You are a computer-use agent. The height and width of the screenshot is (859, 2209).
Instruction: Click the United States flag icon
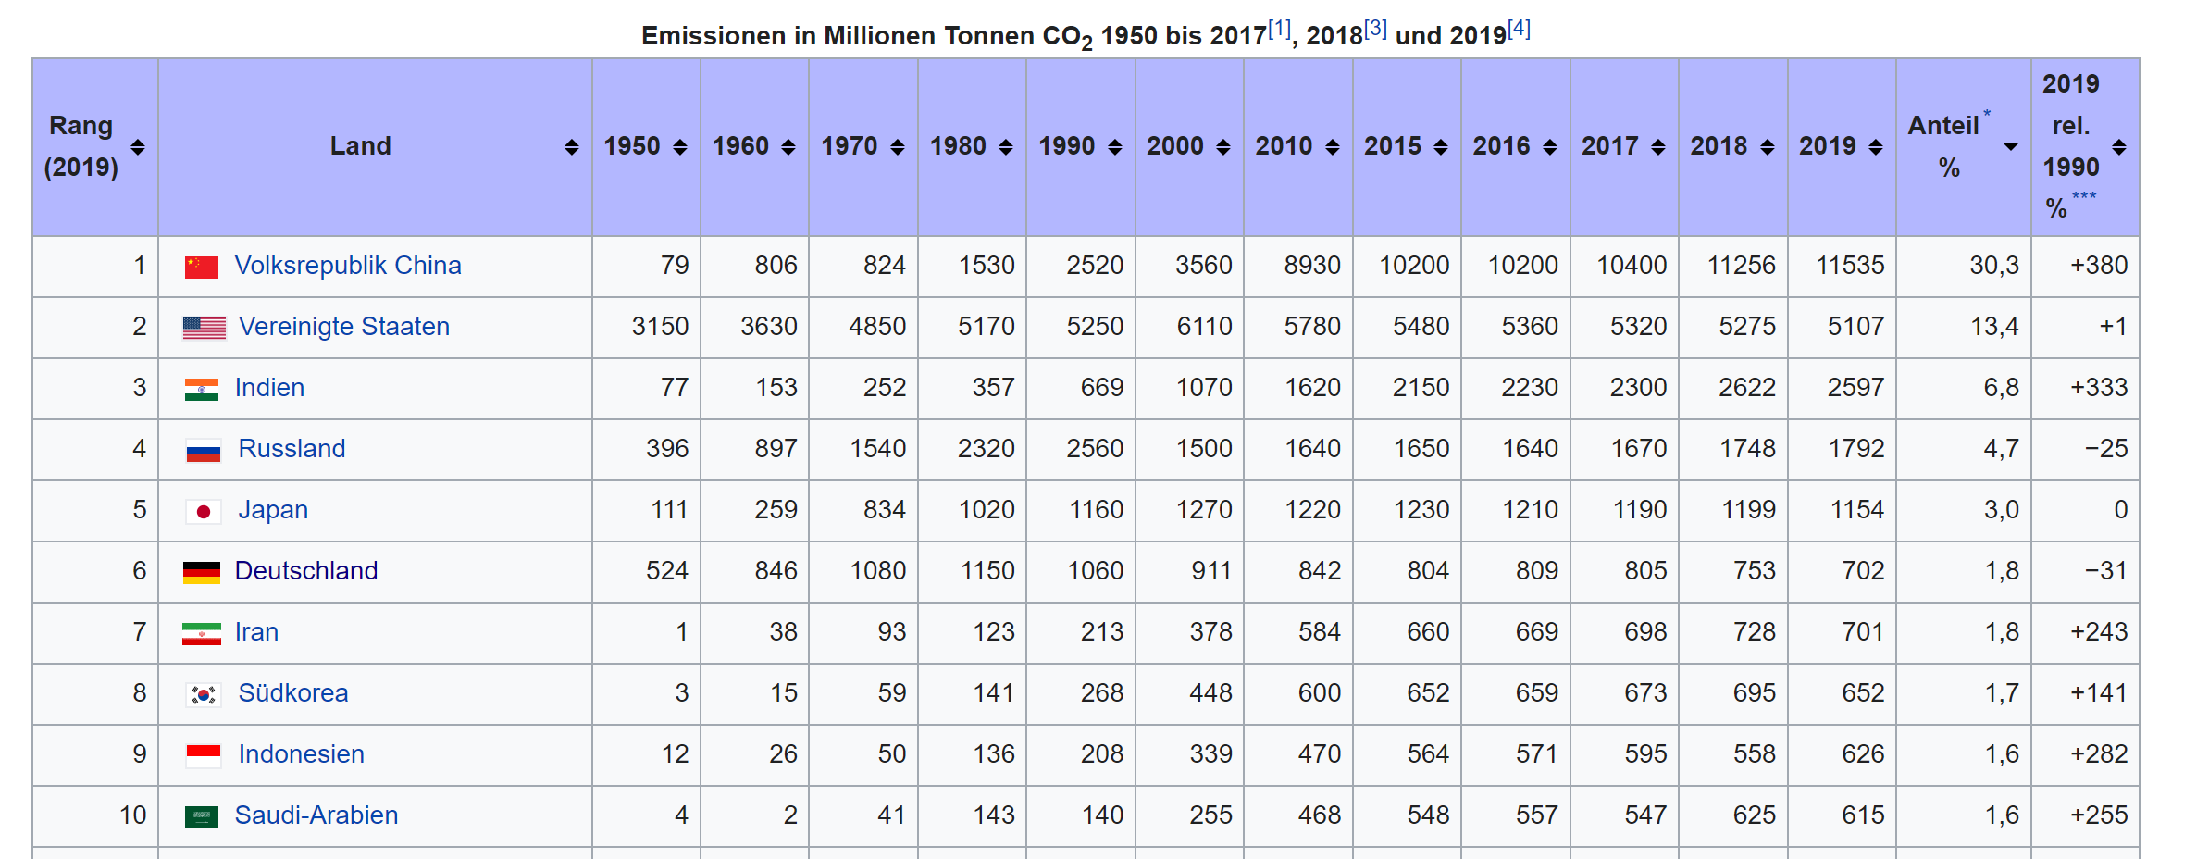205,328
